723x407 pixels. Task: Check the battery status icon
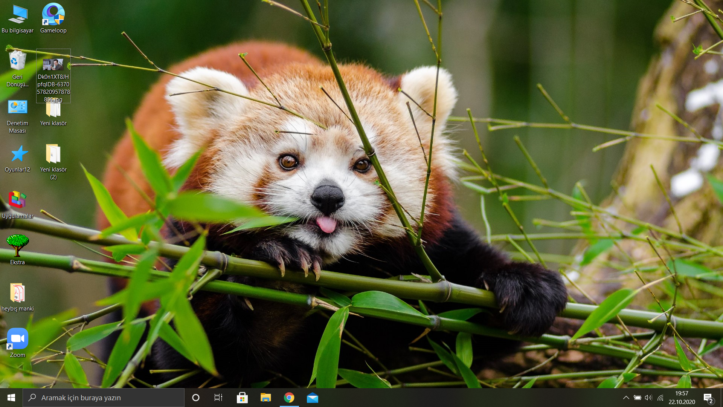coord(637,398)
